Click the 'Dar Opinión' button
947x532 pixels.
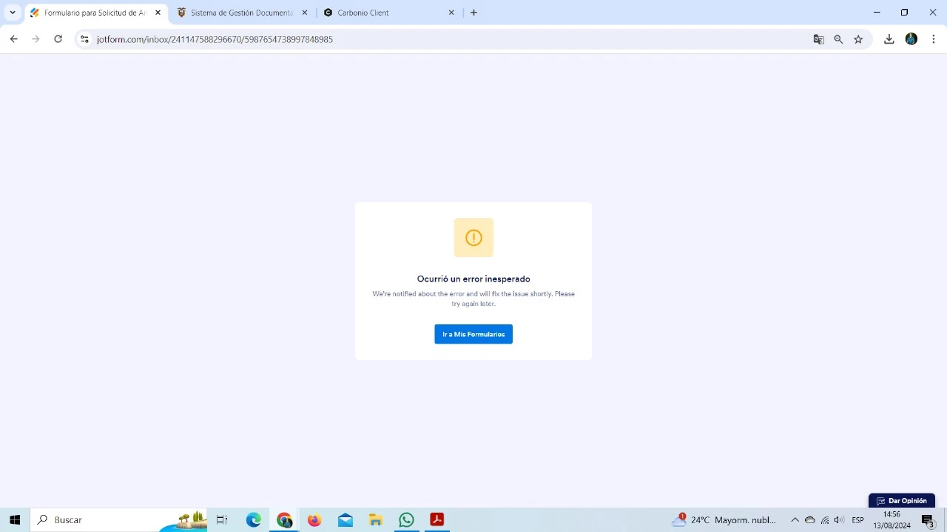(x=902, y=500)
